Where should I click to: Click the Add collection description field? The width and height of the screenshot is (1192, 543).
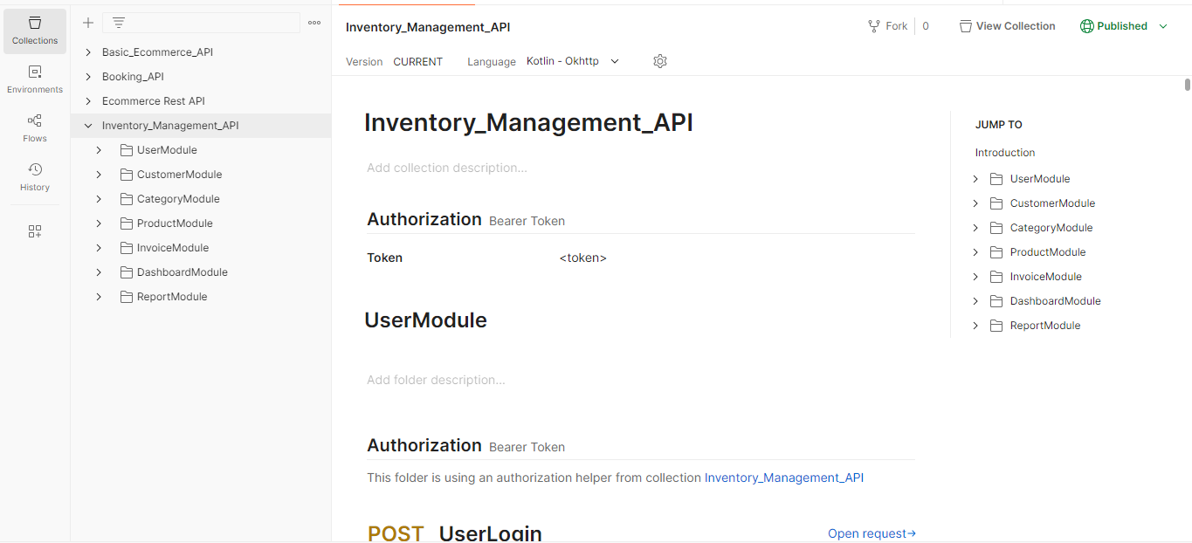pyautogui.click(x=447, y=168)
